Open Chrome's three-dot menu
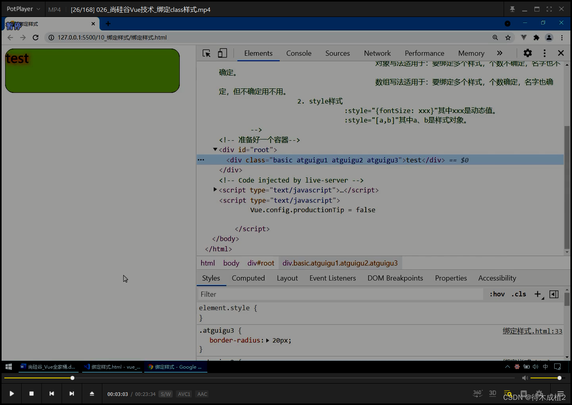 (562, 38)
